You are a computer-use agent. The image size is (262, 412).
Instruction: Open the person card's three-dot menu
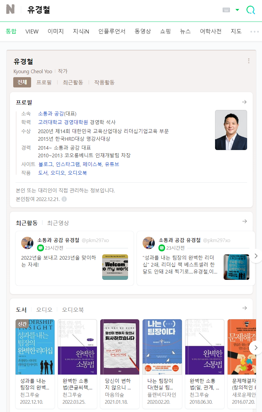(x=249, y=61)
